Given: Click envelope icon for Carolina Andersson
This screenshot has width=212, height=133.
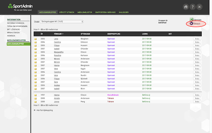Looking at the screenshot, I should (x=35, y=72).
